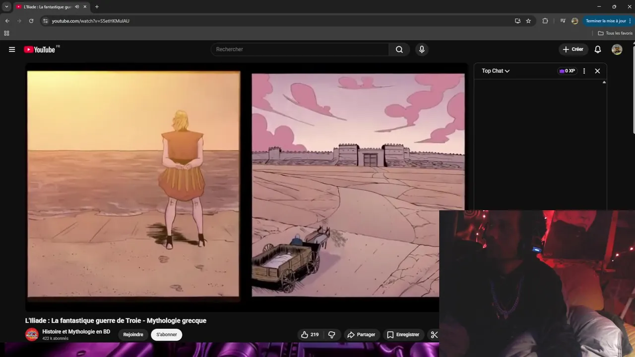
Task: Expand the Top Chat dropdown
Action: click(496, 71)
